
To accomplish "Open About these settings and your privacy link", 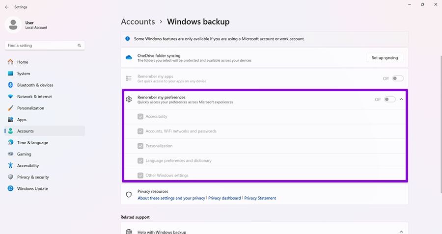I will pyautogui.click(x=171, y=198).
